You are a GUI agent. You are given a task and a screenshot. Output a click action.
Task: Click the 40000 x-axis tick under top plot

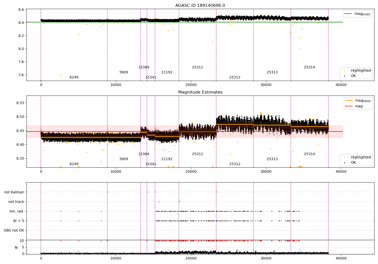341,85
